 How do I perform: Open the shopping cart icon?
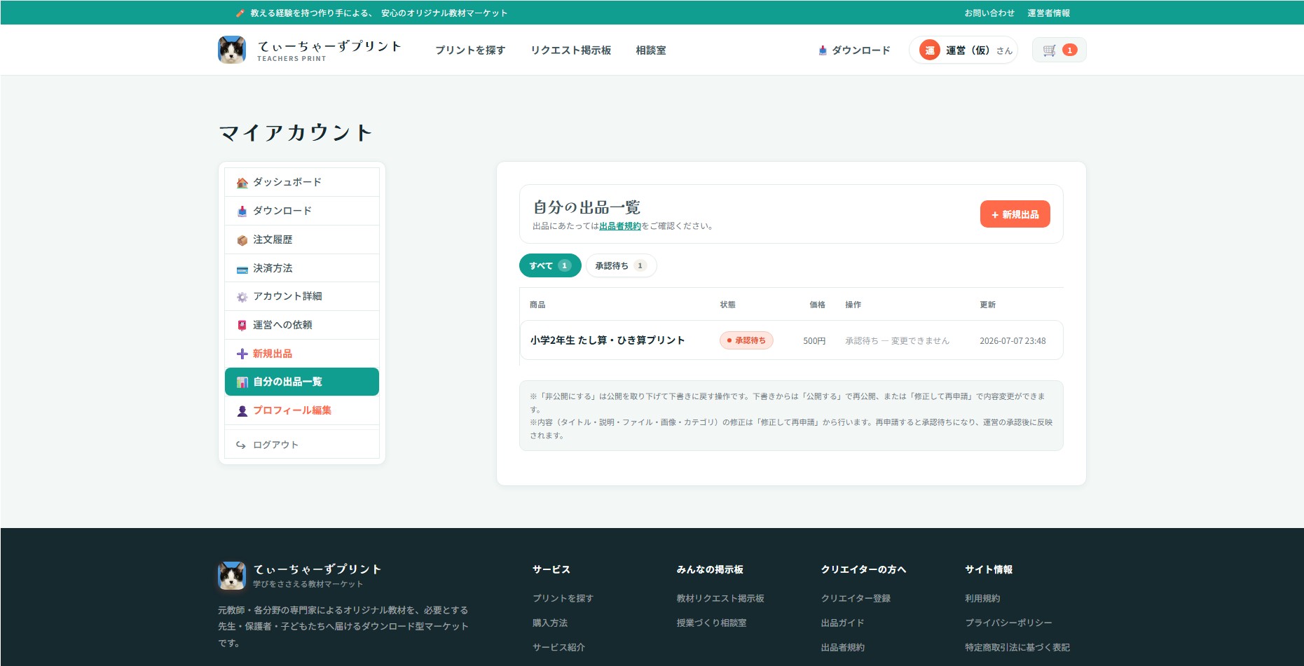[1049, 50]
